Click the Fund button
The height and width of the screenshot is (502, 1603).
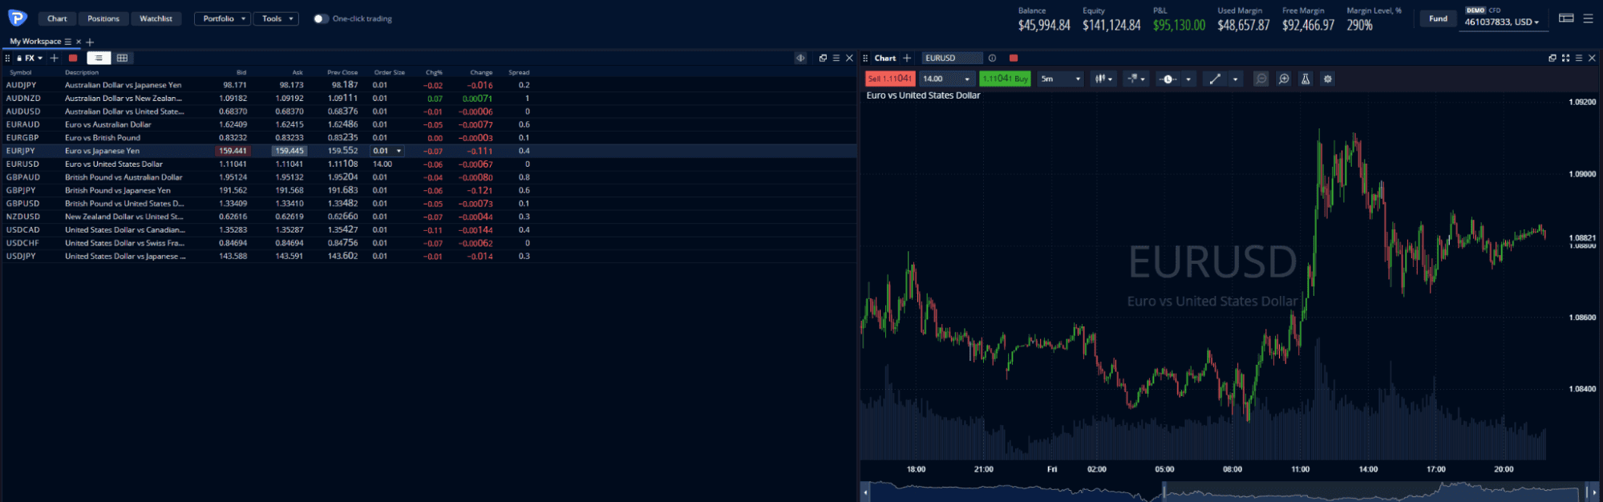(1438, 18)
